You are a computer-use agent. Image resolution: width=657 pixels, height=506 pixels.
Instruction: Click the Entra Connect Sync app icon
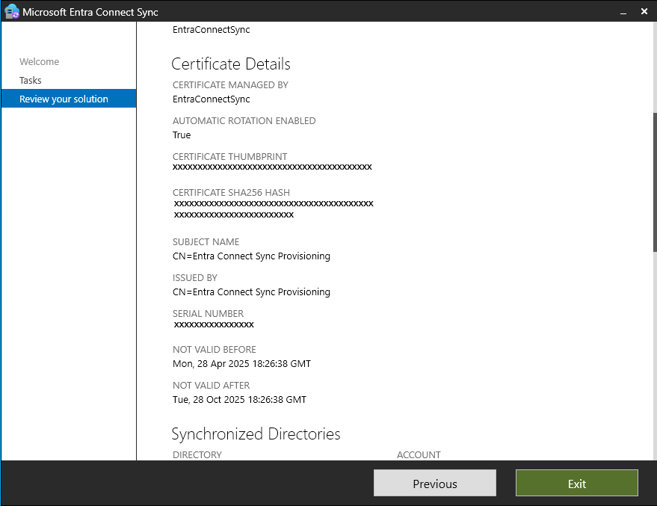pyautogui.click(x=11, y=11)
